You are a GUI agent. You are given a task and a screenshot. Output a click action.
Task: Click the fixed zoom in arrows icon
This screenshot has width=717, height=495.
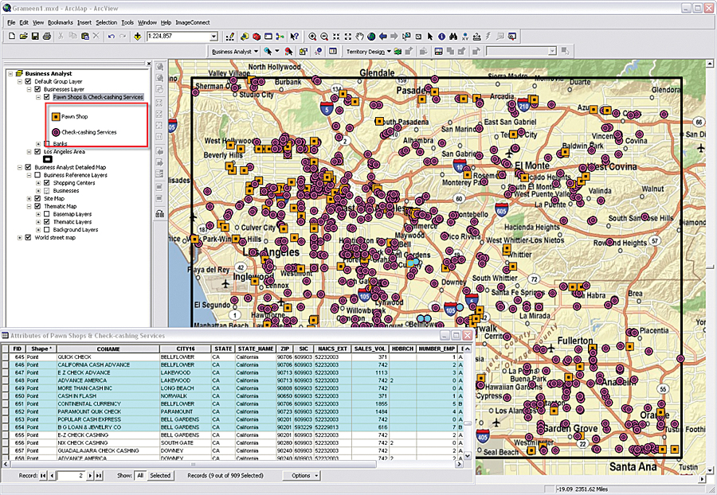point(336,36)
